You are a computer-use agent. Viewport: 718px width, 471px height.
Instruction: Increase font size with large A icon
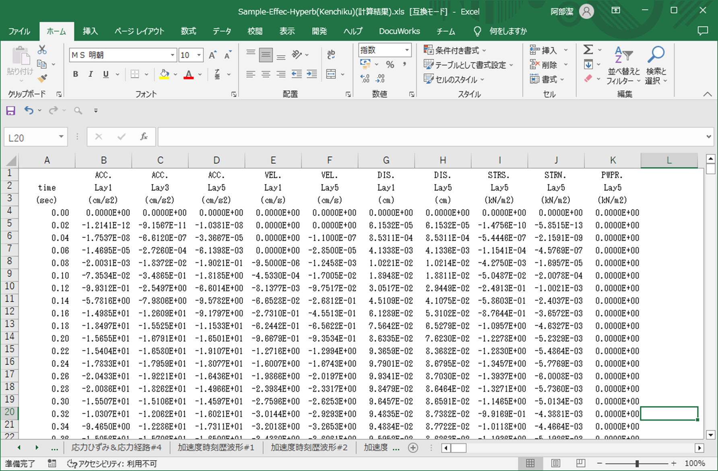213,55
